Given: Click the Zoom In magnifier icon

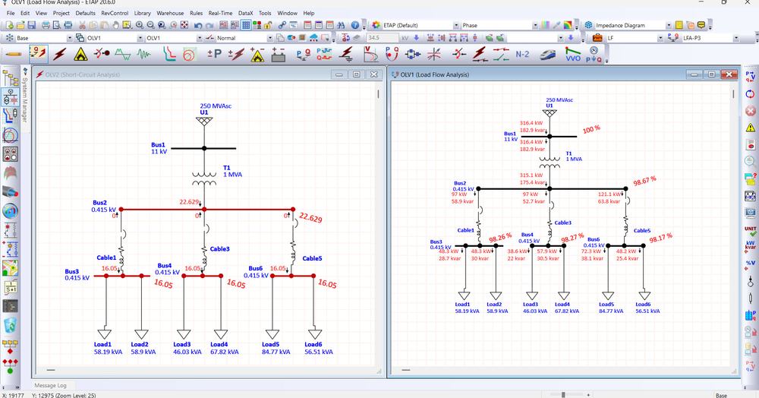Looking at the screenshot, I should coord(140,25).
